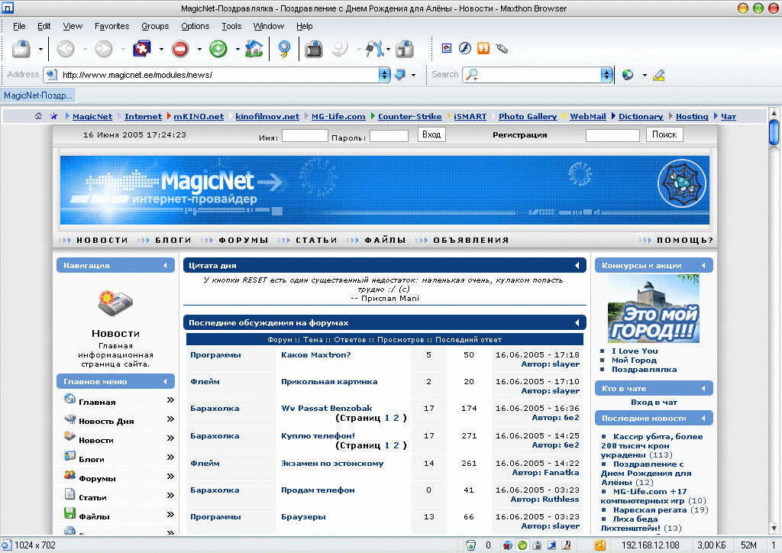Open the Options menu
This screenshot has width=782, height=553.
[x=195, y=27]
